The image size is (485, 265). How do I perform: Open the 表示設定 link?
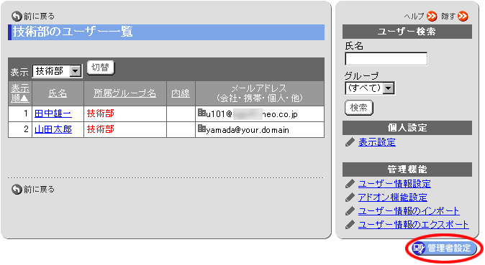click(x=377, y=142)
